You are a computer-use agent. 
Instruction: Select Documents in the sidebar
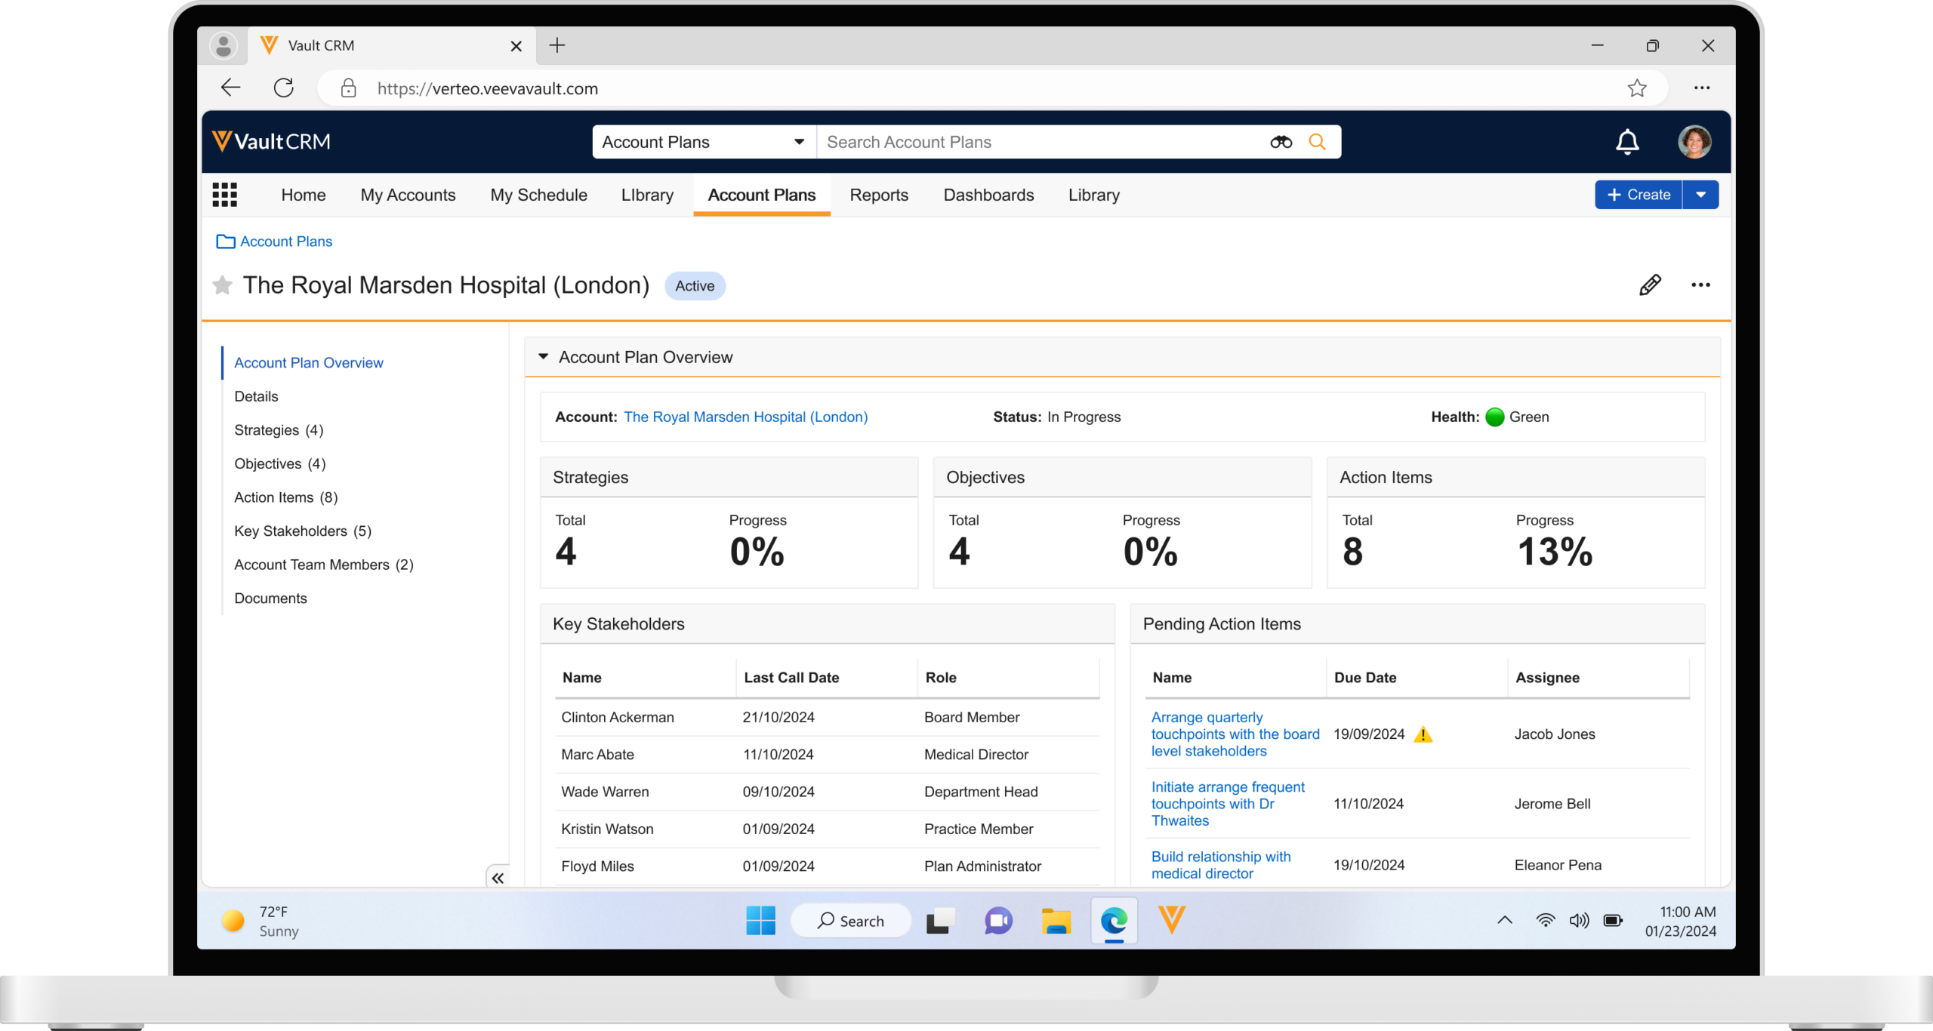(x=270, y=599)
